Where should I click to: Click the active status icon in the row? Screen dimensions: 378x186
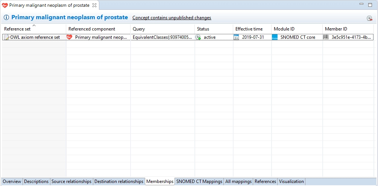click(198, 37)
